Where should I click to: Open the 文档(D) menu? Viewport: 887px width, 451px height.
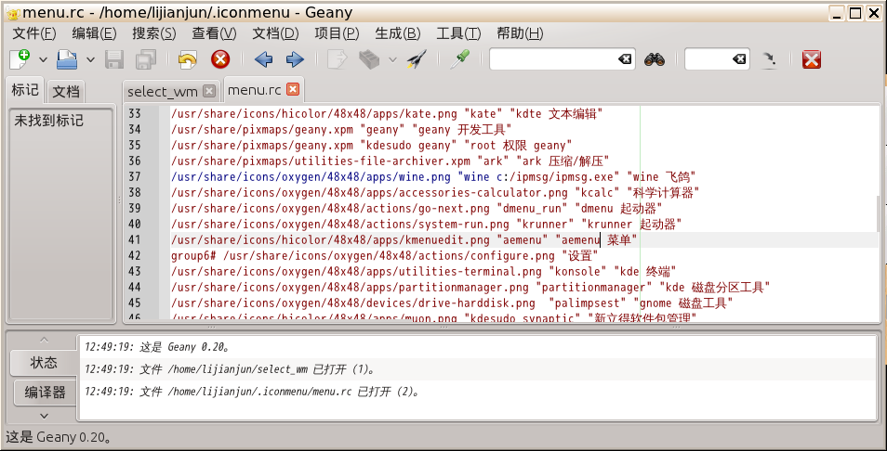pyautogui.click(x=275, y=33)
